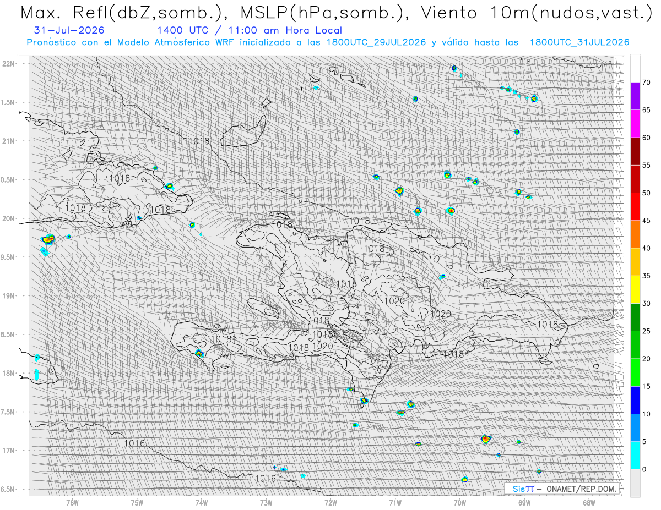Viewport: 661px width, 510px height.
Task: Click the "35" value on the colorbar
Action: click(x=646, y=276)
